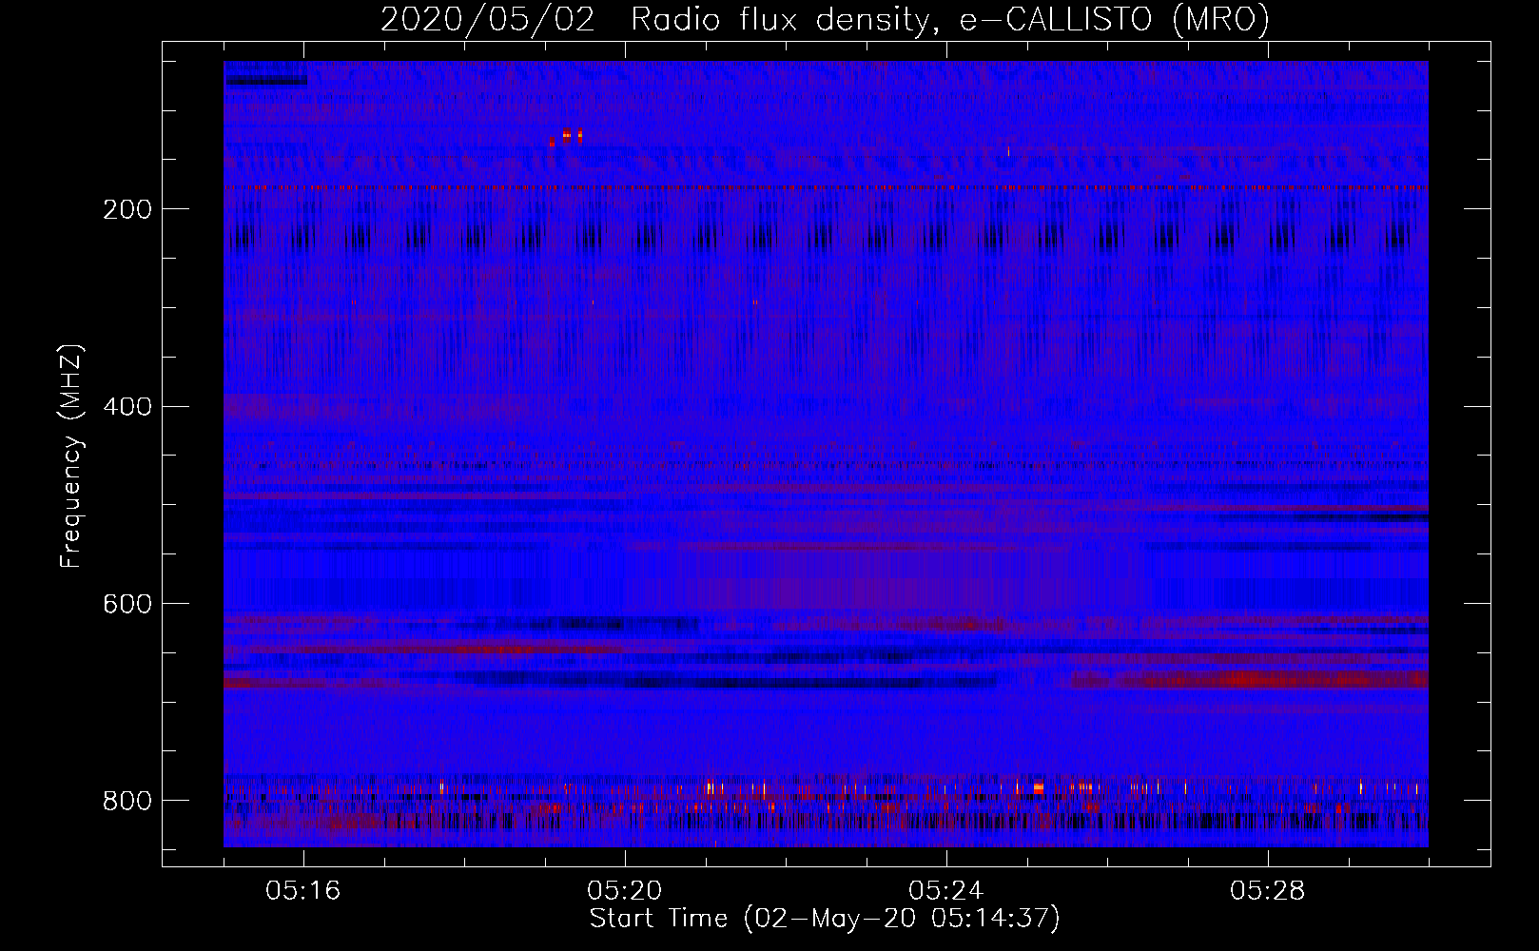The image size is (1539, 951).
Task: Click the "Start Time (02-May-20 05:14:37)" x-axis label
Action: pos(825,919)
